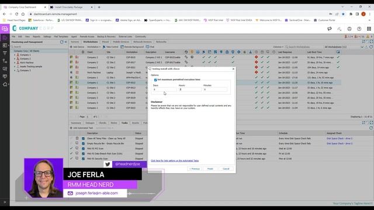Viewport: 374px width, 210px height.
Task: Open the Remote Access menu
Action: [87, 37]
